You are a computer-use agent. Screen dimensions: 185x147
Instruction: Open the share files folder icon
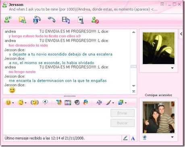(22, 20)
